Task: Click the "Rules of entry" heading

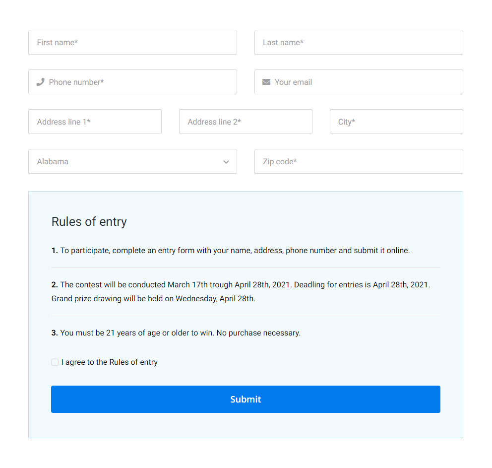Action: 89,221
